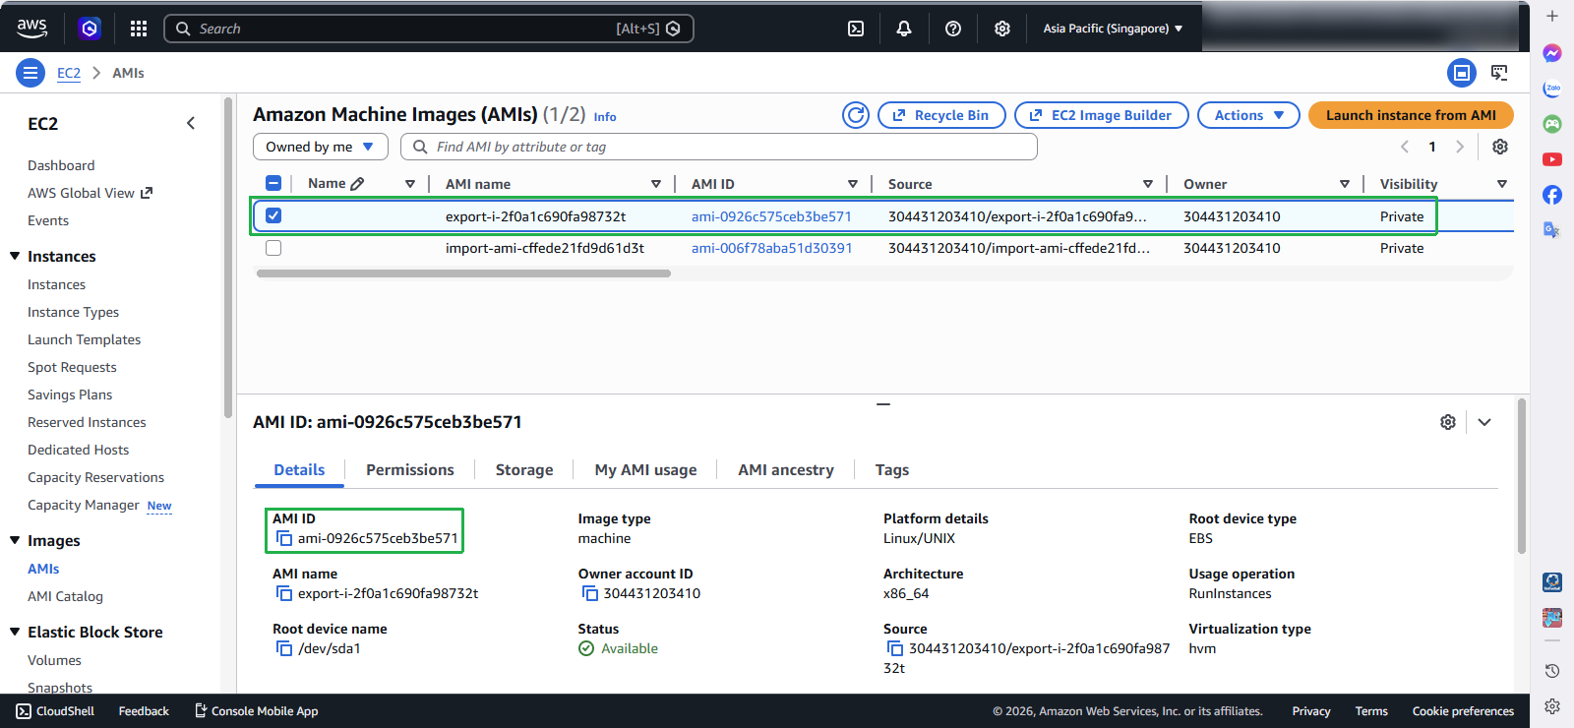Viewport: 1574px width, 728px height.
Task: Go to previous page of AMIs
Action: 1405,147
